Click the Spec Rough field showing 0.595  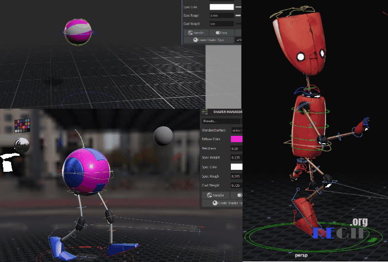coord(236,176)
